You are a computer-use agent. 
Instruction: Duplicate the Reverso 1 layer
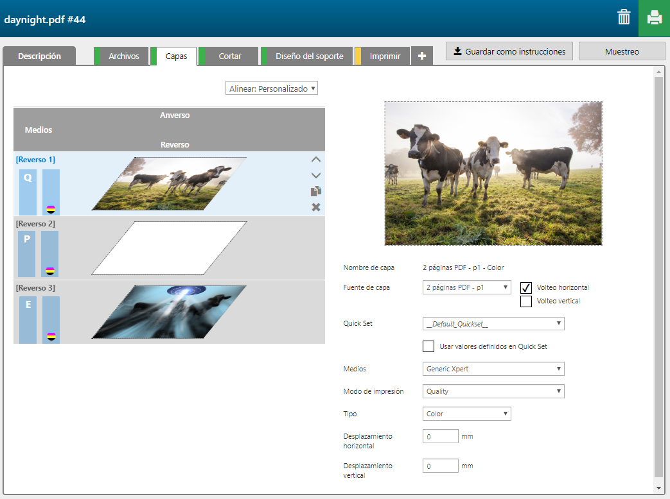pyautogui.click(x=315, y=191)
